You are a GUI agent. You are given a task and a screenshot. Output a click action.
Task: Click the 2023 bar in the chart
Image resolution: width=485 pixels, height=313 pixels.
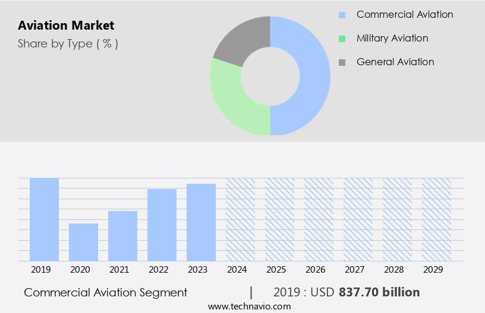point(201,222)
